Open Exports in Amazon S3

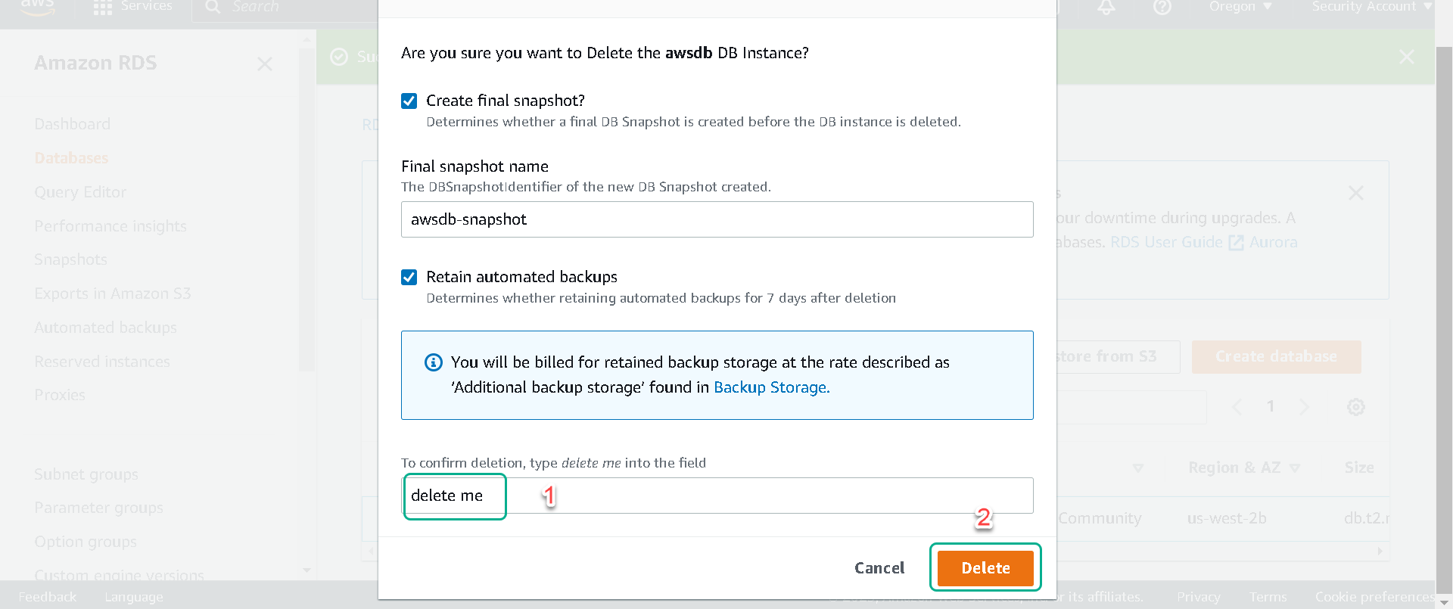coord(112,294)
